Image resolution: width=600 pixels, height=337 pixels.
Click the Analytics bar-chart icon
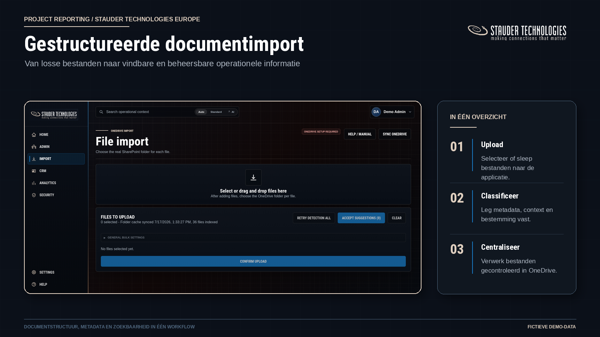(x=34, y=183)
